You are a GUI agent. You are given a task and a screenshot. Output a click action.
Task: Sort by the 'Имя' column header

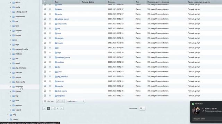57,2
